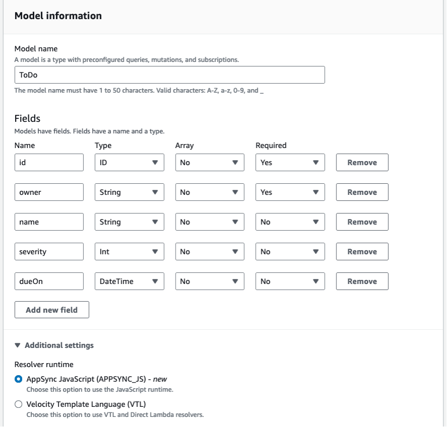
Task: Open the Array dropdown for the name field
Action: tap(209, 222)
